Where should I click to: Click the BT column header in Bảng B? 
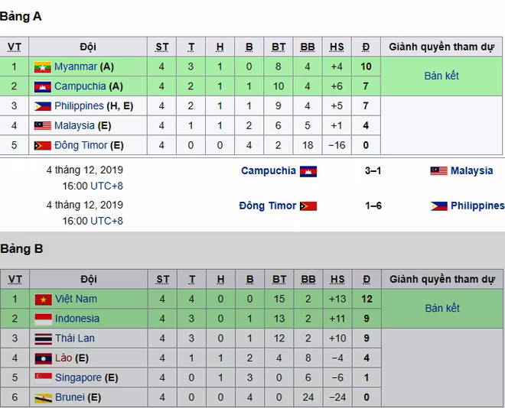click(279, 280)
